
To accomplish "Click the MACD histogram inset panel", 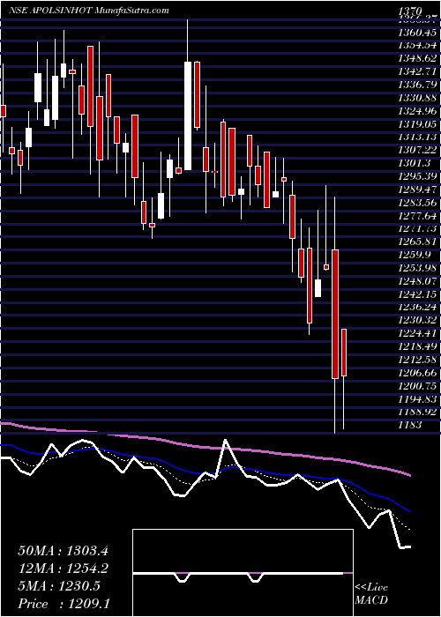I will (243, 573).
